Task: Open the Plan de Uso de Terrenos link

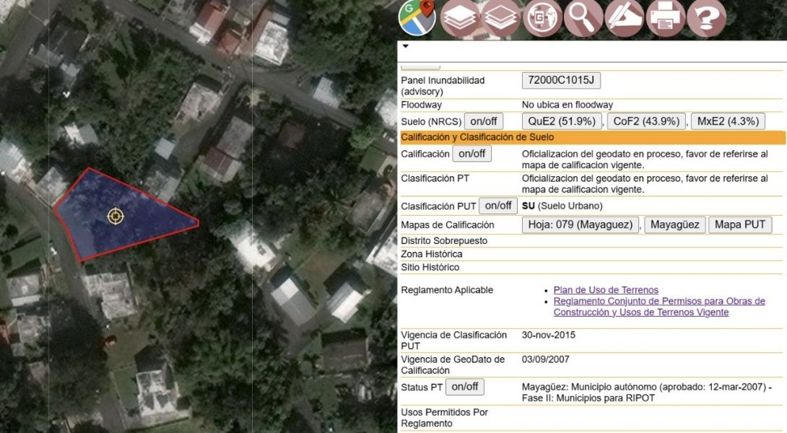Action: pyautogui.click(x=604, y=289)
